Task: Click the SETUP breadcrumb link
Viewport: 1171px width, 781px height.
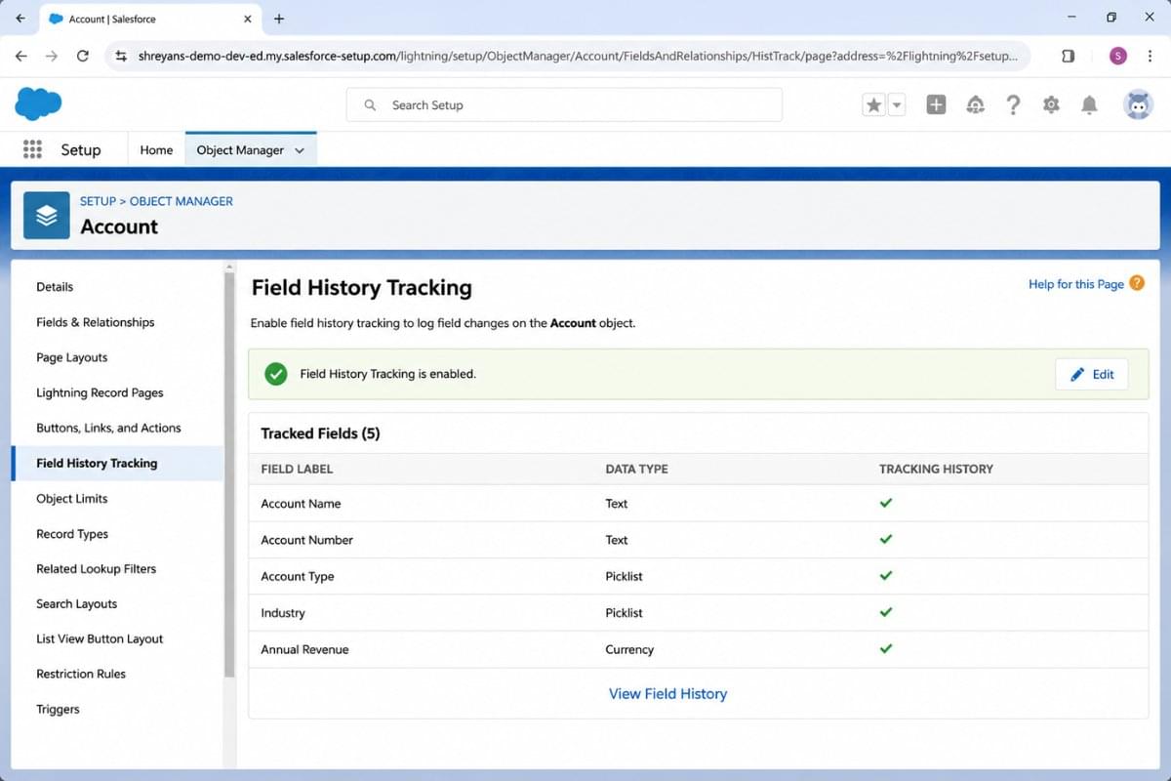Action: click(x=98, y=201)
